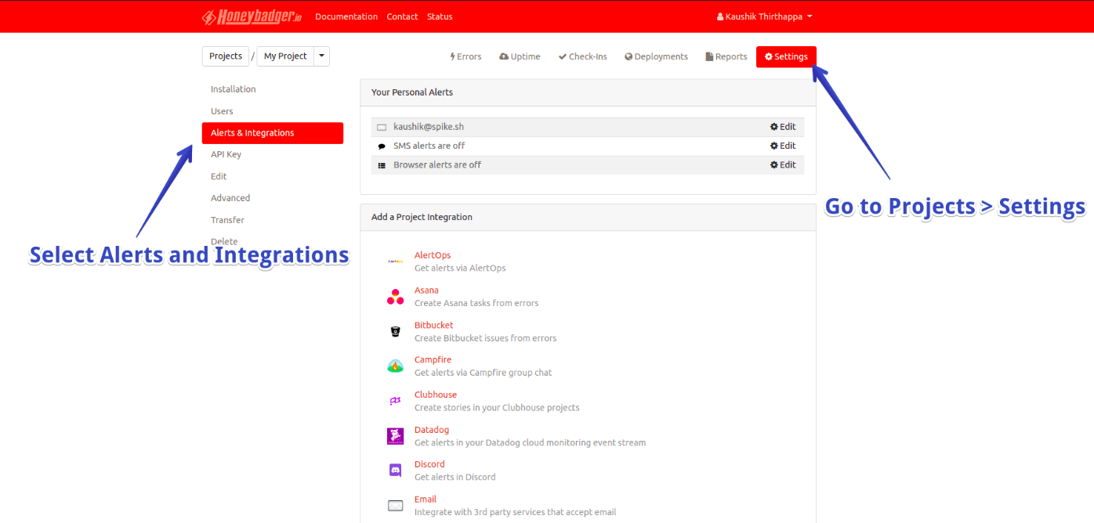1094x523 pixels.
Task: Click 'Get alerts in Discord' description
Action: (455, 477)
